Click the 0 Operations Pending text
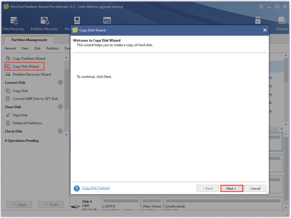Screen dimensions: 291x218 pos(22,141)
